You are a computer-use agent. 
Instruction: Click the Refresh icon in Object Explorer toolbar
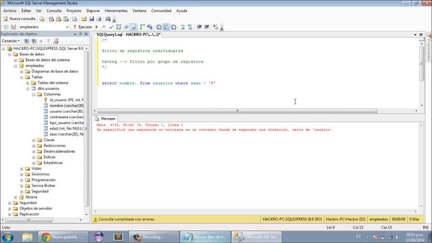[56, 41]
